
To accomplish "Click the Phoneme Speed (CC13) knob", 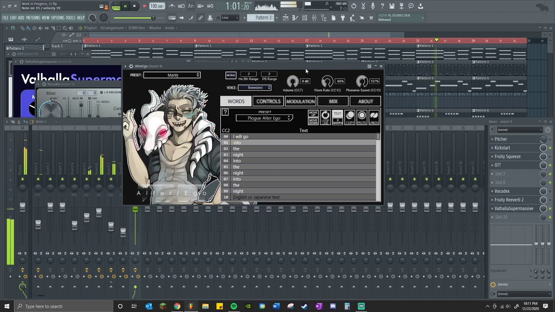I will tap(362, 81).
